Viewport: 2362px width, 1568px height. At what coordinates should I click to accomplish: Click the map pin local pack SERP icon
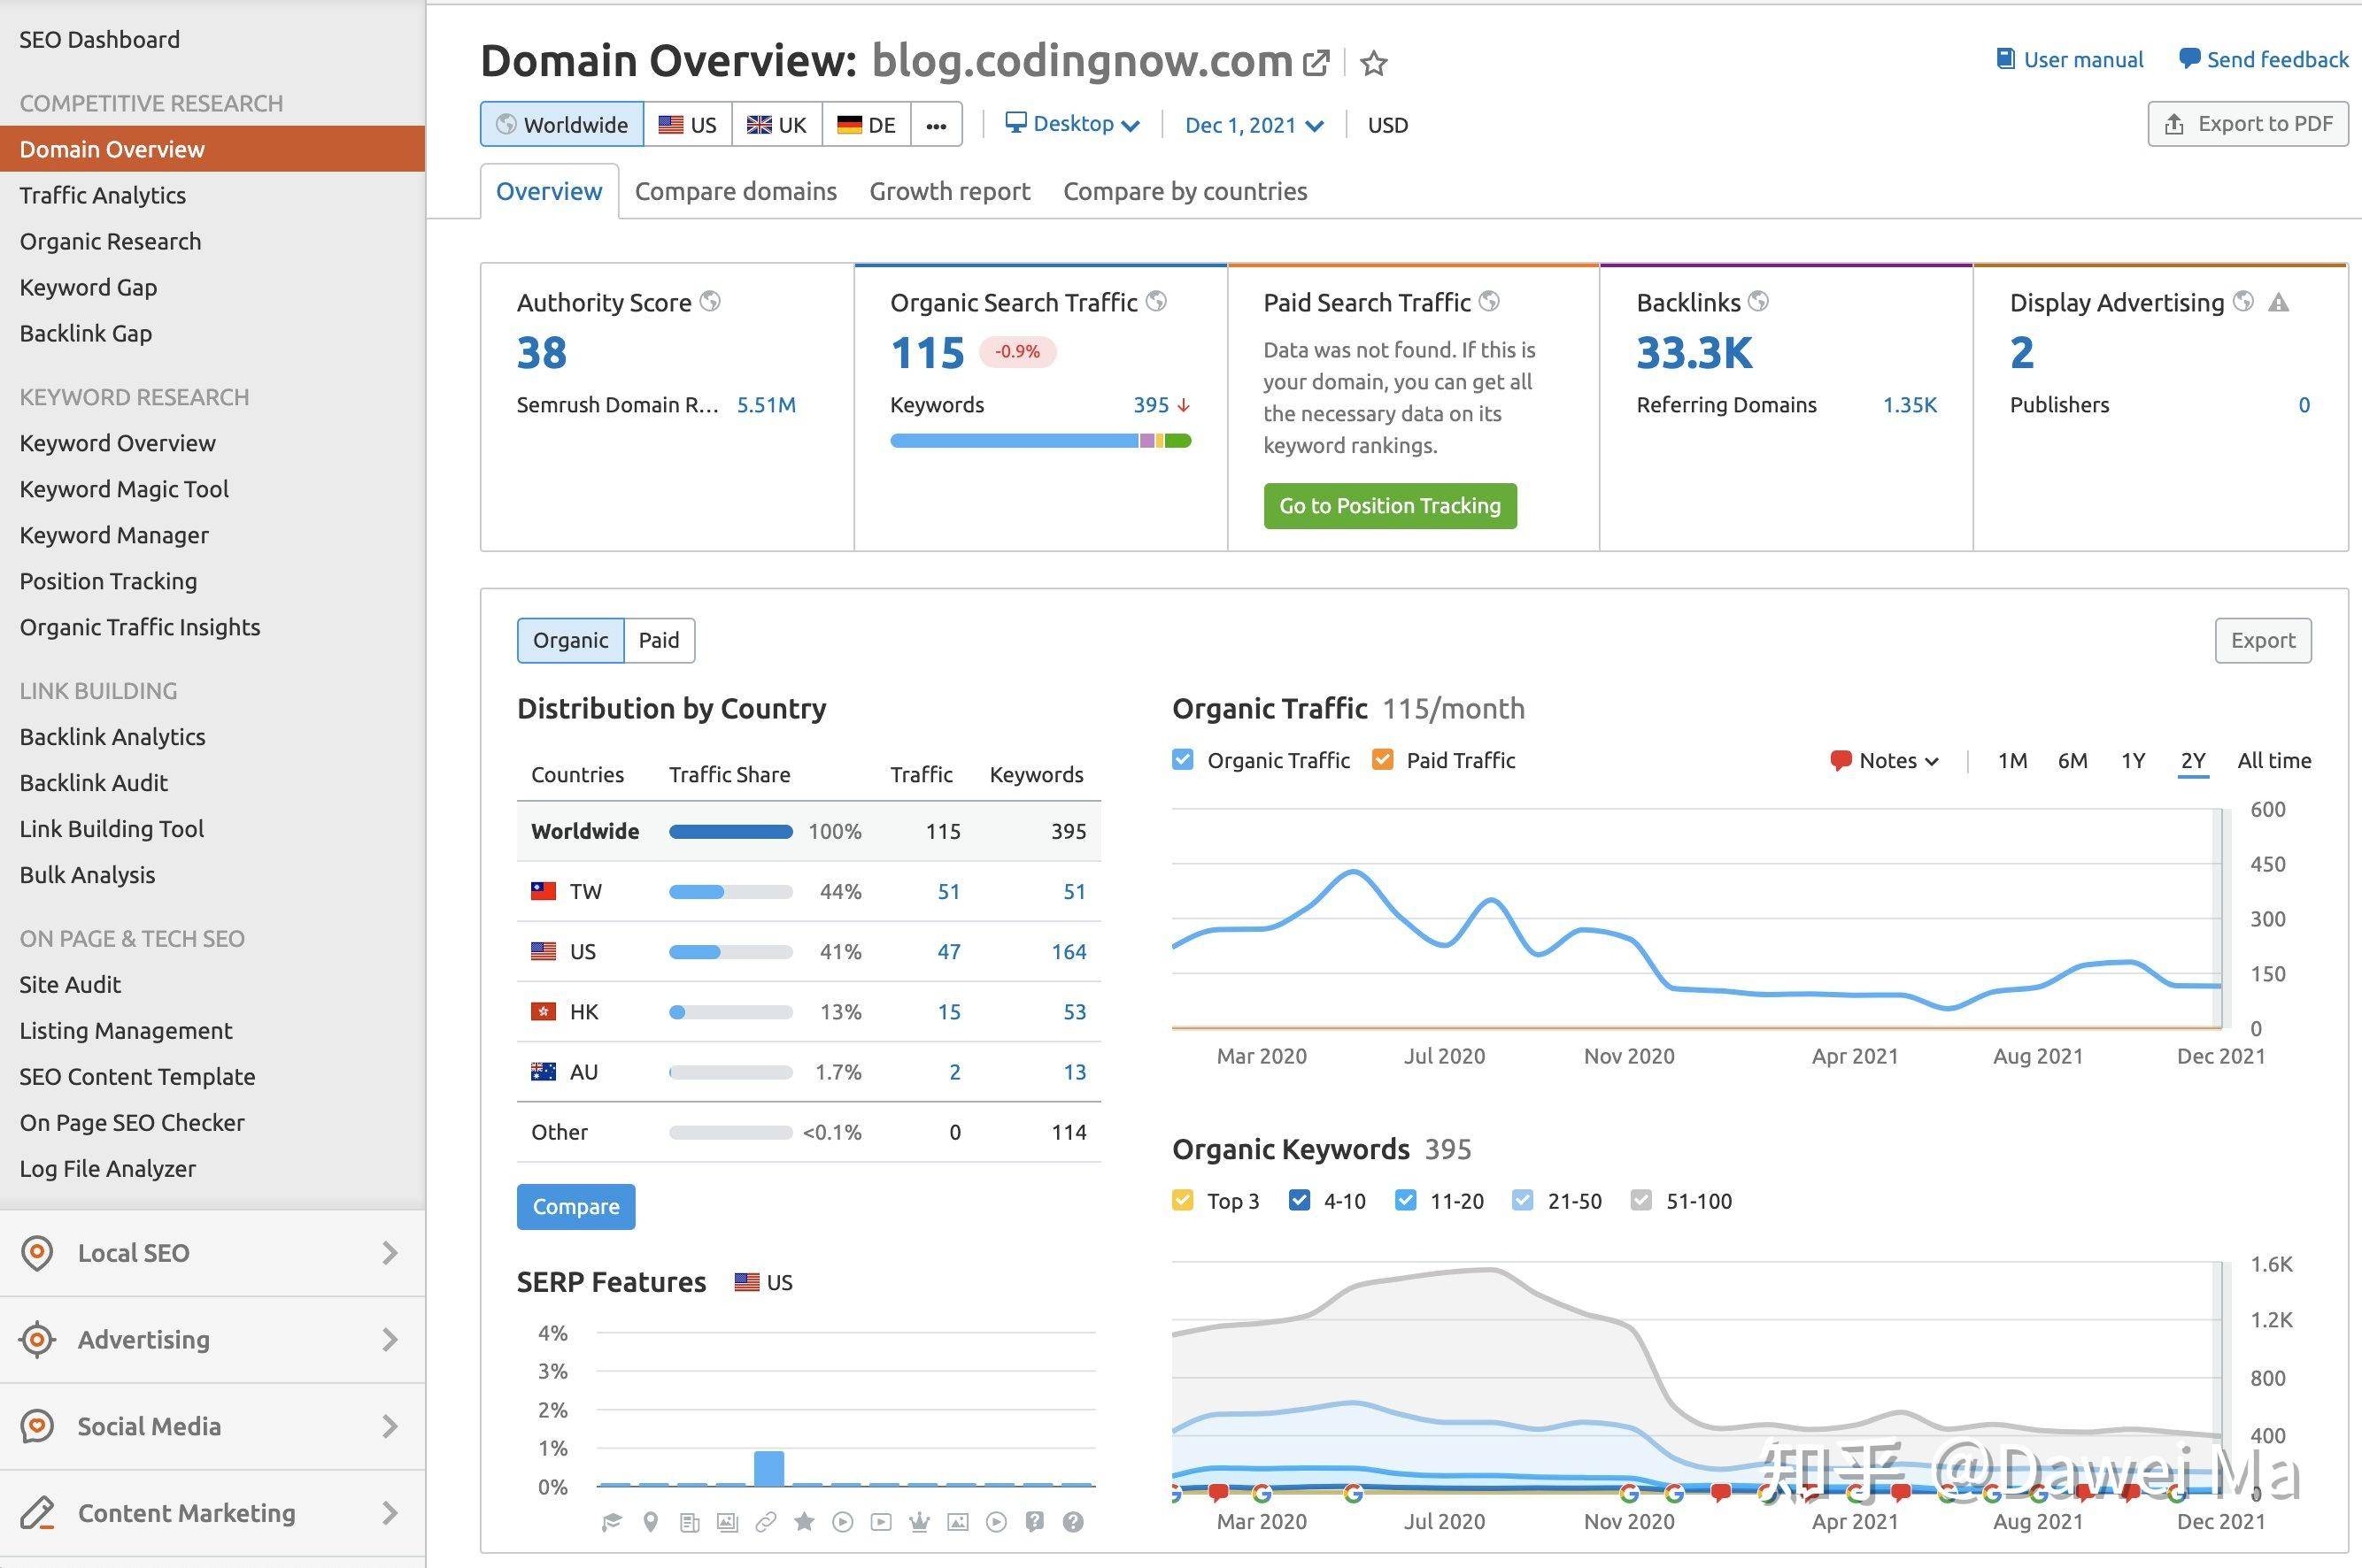tap(651, 1522)
